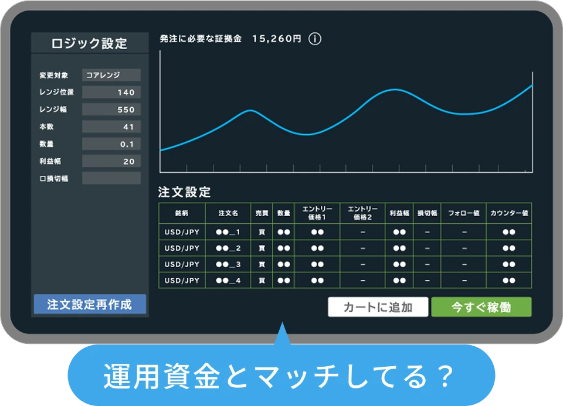
Task: Click the エントリー価格1 column header
Action: pyautogui.click(x=317, y=213)
